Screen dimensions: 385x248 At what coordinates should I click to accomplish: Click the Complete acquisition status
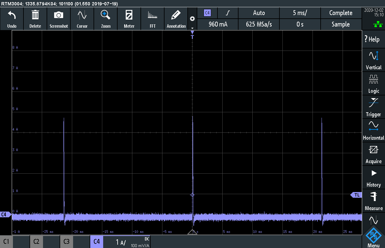[341, 13]
